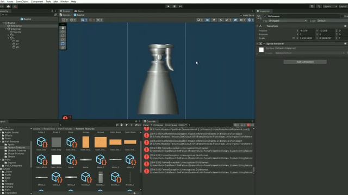The image size is (348, 195).
Task: Open the Editor dropdown in Console
Action: 183,125
